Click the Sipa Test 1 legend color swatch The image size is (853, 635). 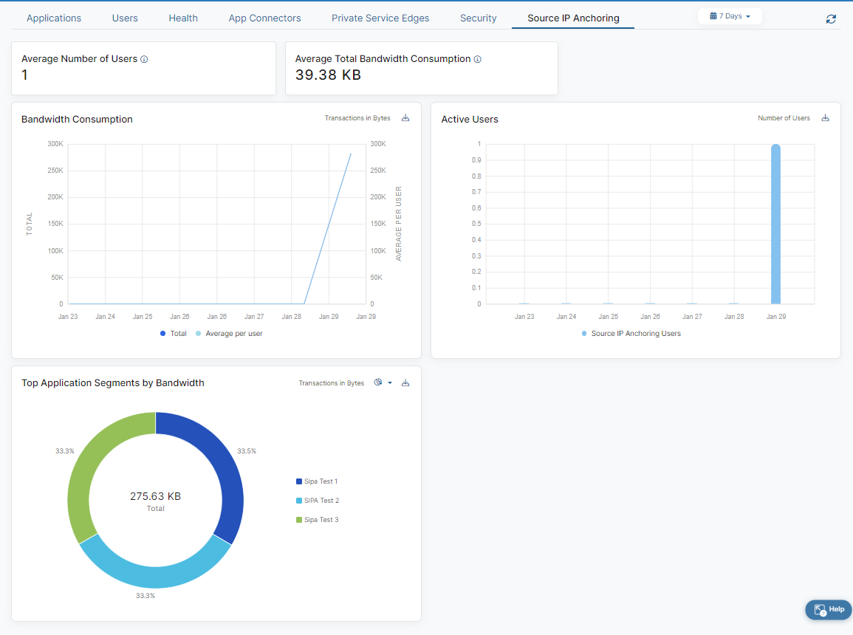(x=299, y=481)
